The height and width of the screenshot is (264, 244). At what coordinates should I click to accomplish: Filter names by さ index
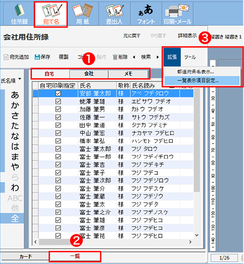(x=15, y=116)
